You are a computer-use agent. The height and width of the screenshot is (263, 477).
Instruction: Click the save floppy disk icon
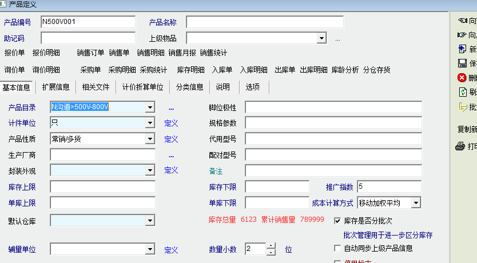pyautogui.click(x=462, y=63)
